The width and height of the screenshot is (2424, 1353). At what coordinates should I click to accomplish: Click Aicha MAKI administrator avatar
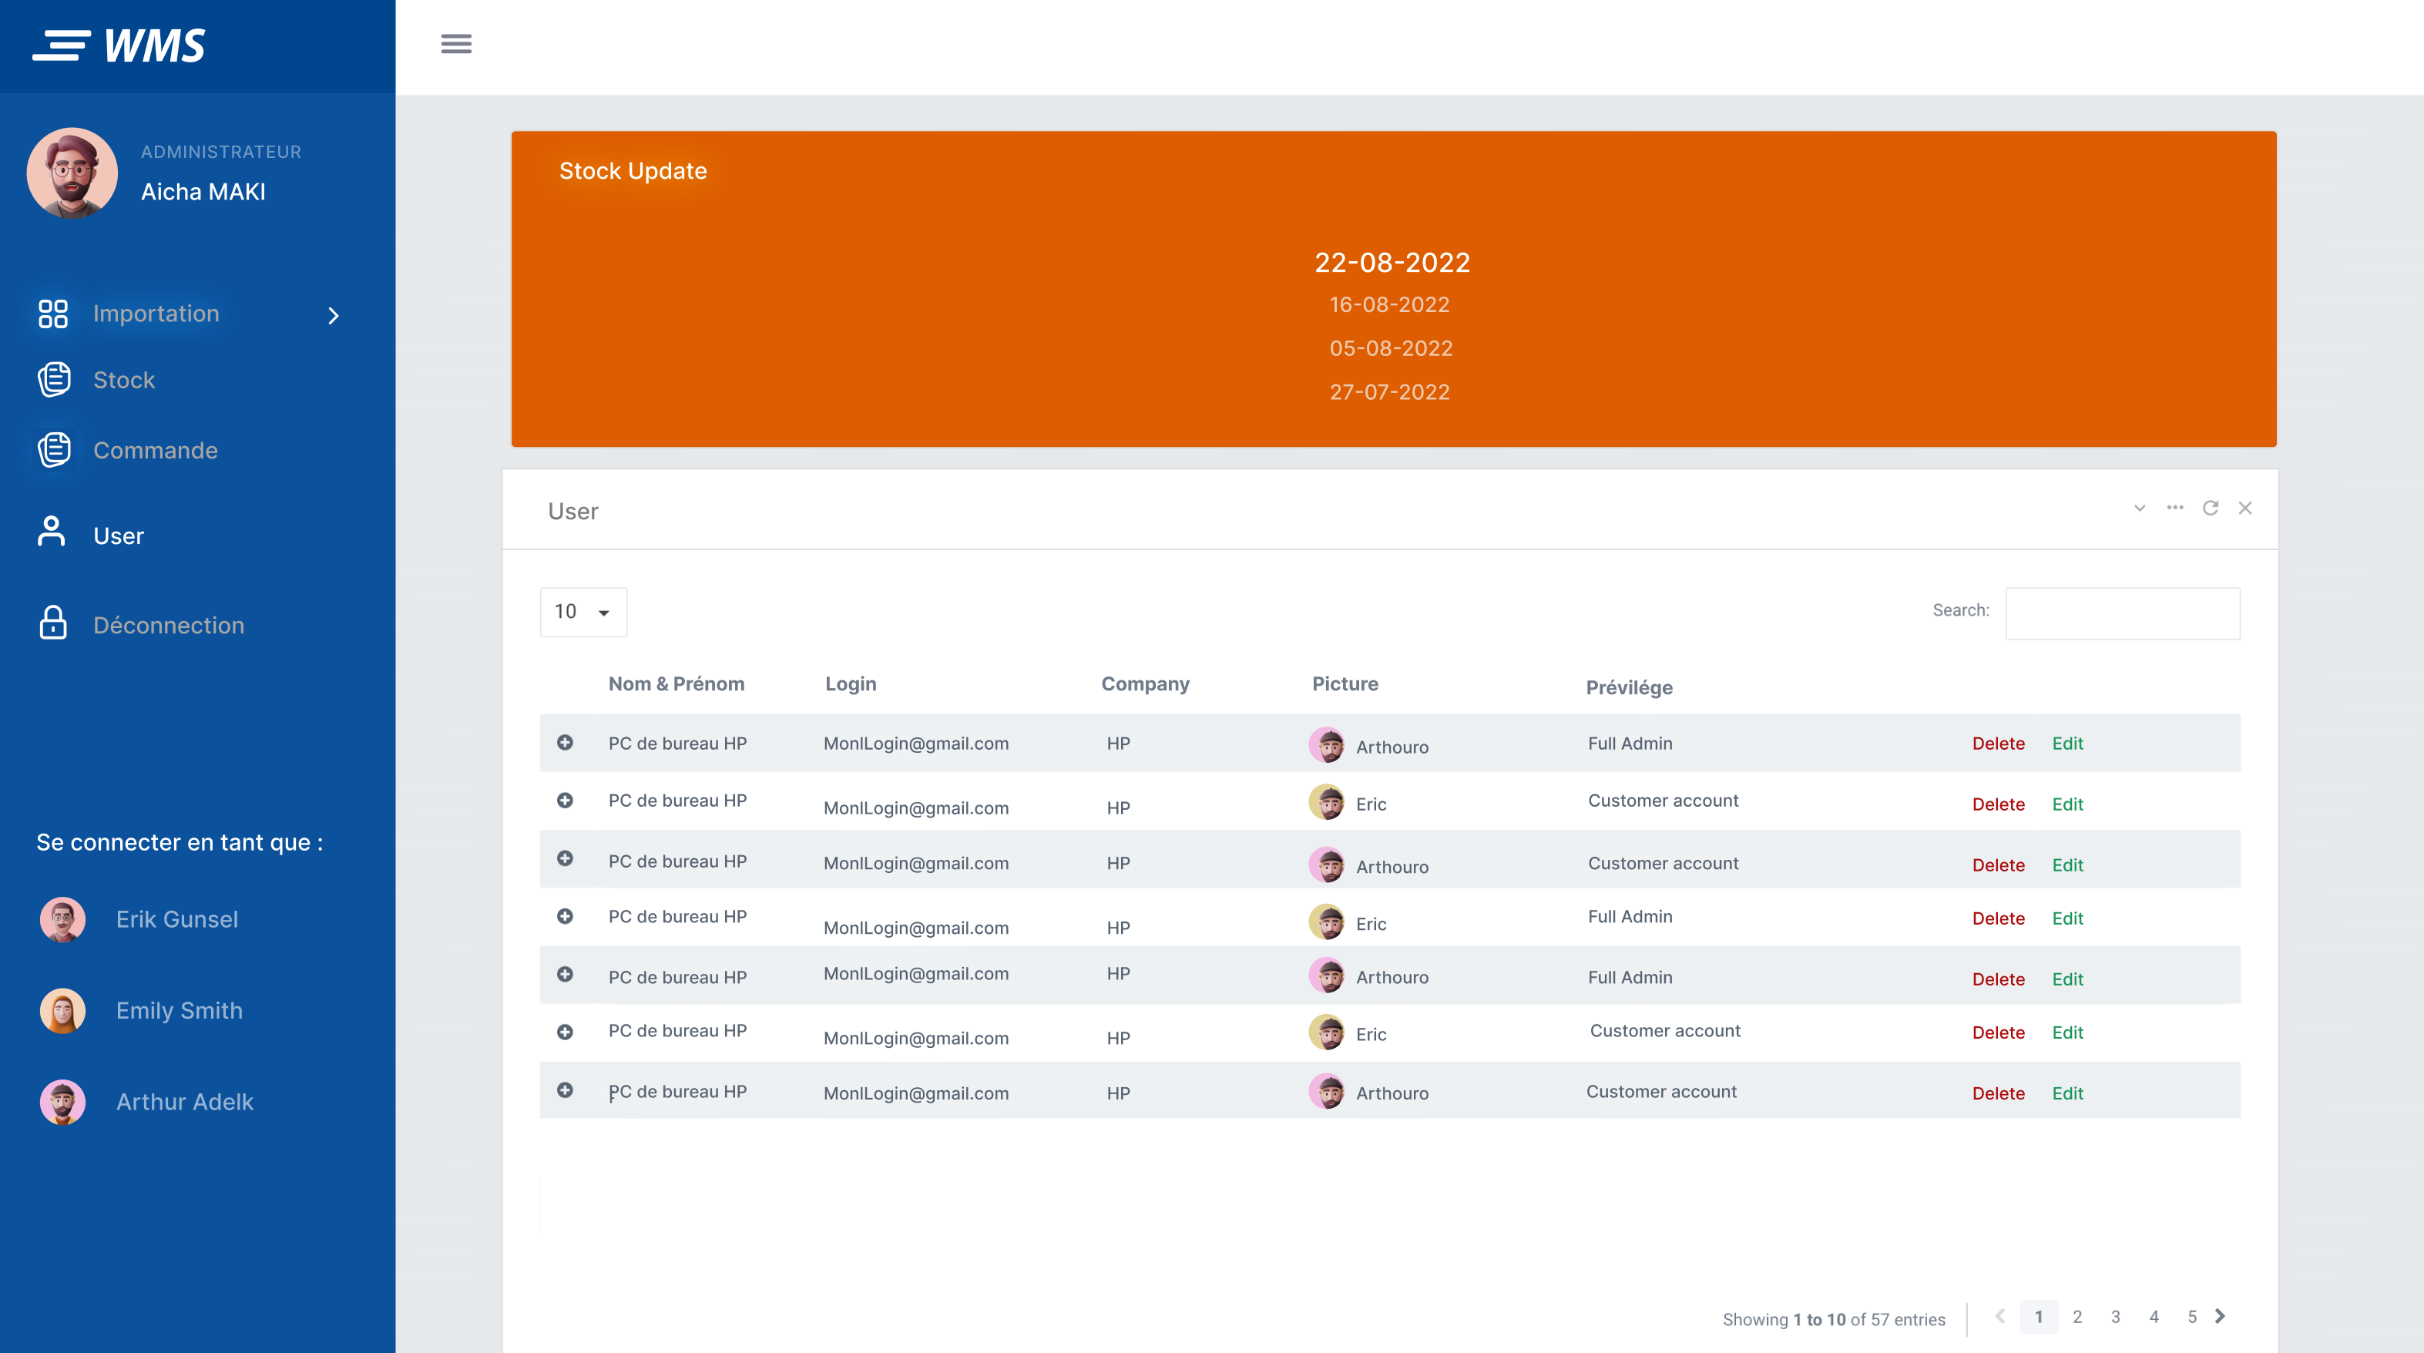point(72,173)
